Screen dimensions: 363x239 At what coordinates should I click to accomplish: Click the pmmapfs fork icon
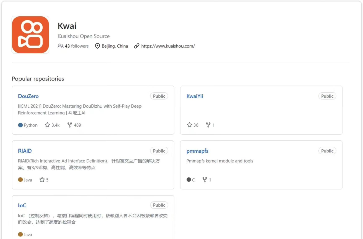(x=205, y=180)
